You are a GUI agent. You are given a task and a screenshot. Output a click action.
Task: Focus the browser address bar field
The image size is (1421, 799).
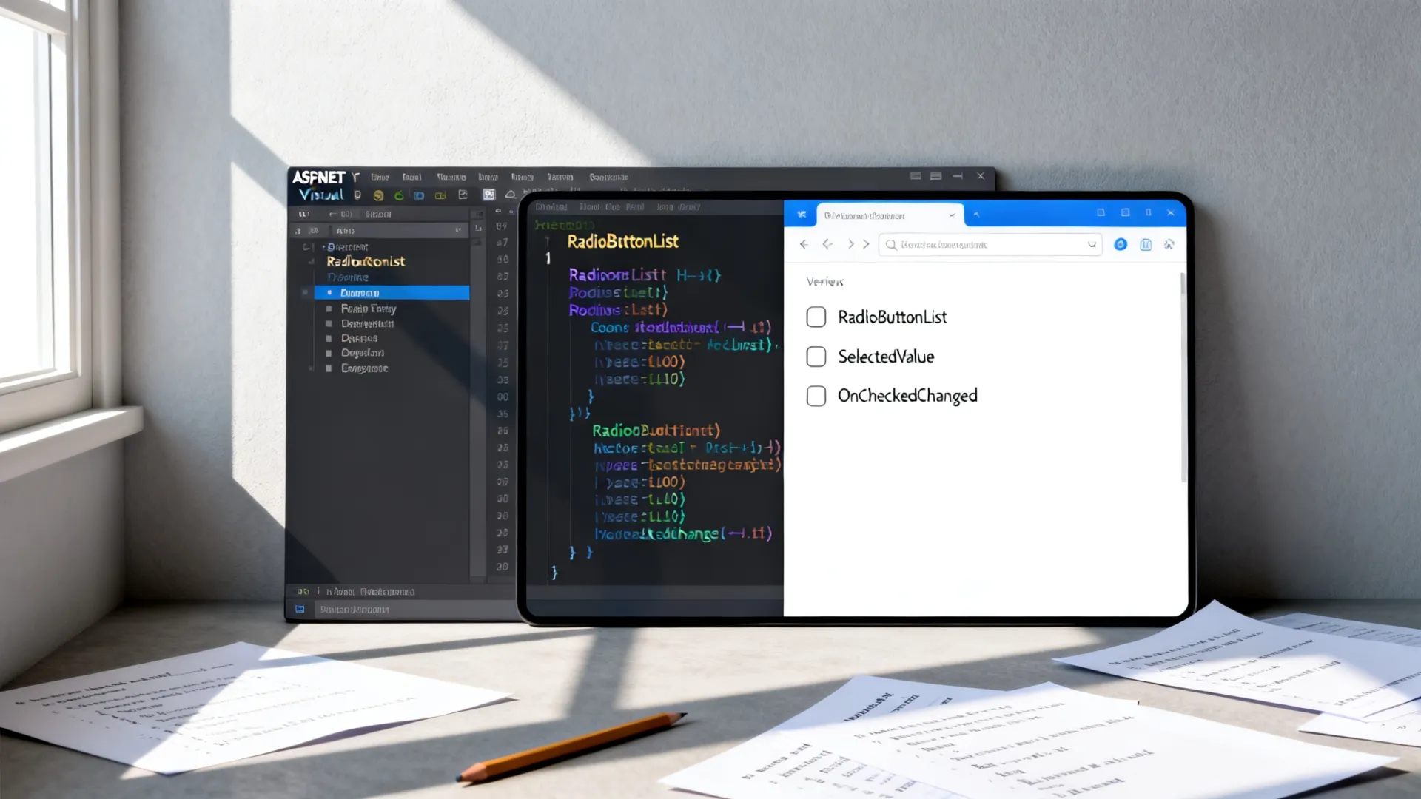point(990,245)
